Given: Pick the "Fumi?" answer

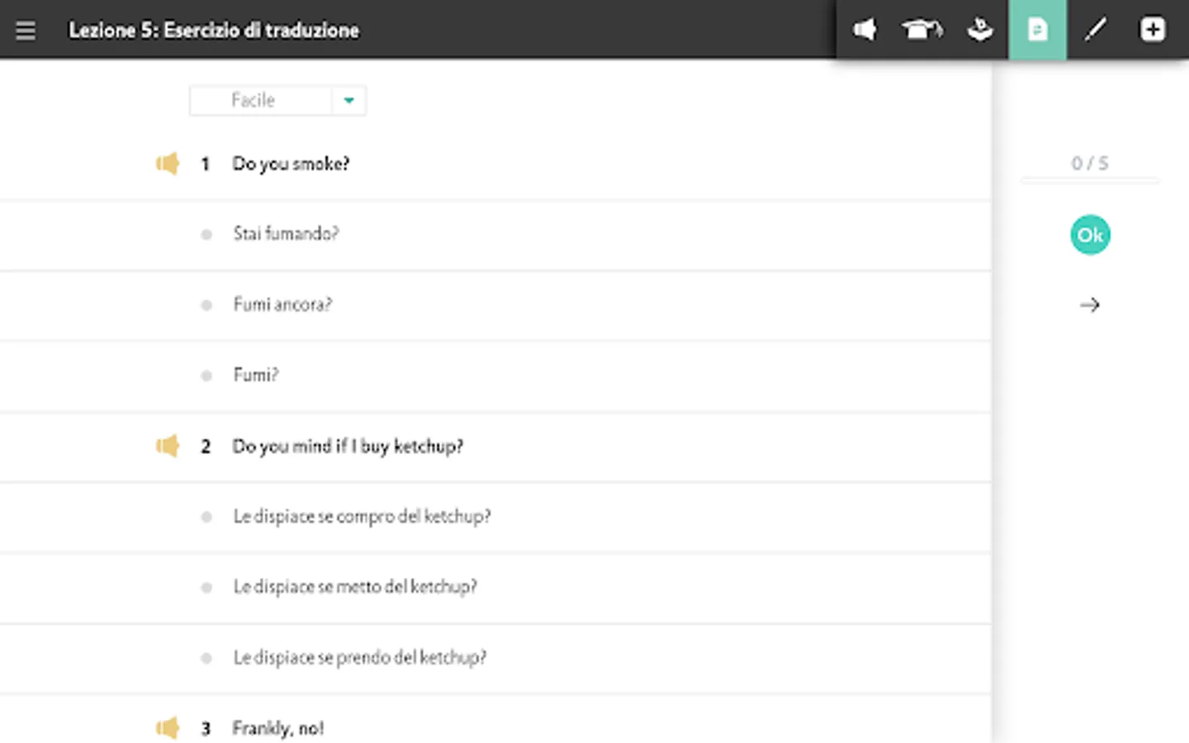Looking at the screenshot, I should [x=256, y=376].
